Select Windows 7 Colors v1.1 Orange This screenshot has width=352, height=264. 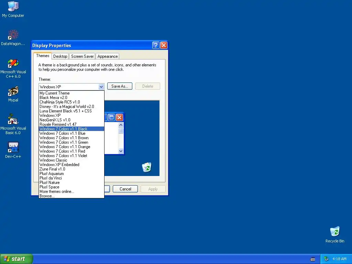point(71,147)
